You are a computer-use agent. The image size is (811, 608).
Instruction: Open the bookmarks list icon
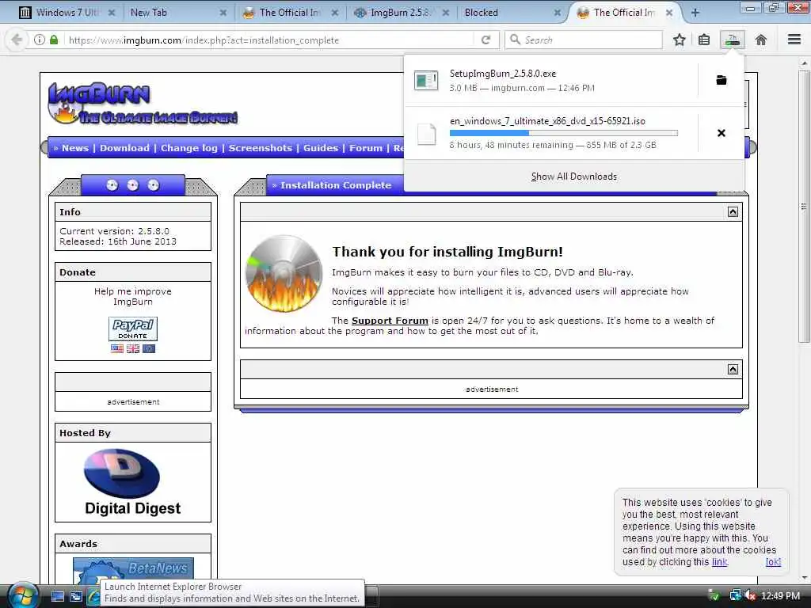(x=704, y=40)
